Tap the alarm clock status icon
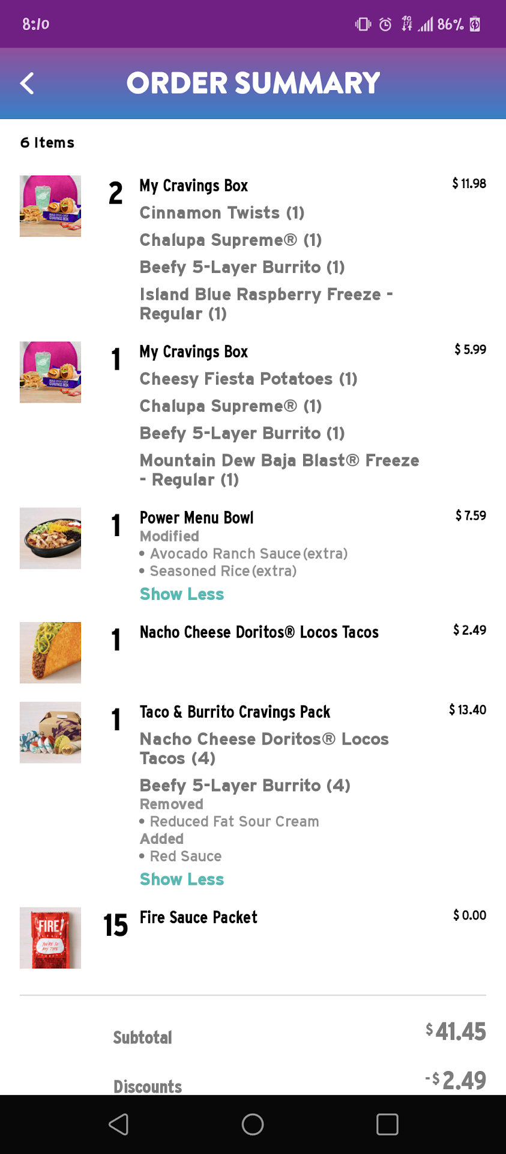The height and width of the screenshot is (1154, 506). (x=385, y=24)
